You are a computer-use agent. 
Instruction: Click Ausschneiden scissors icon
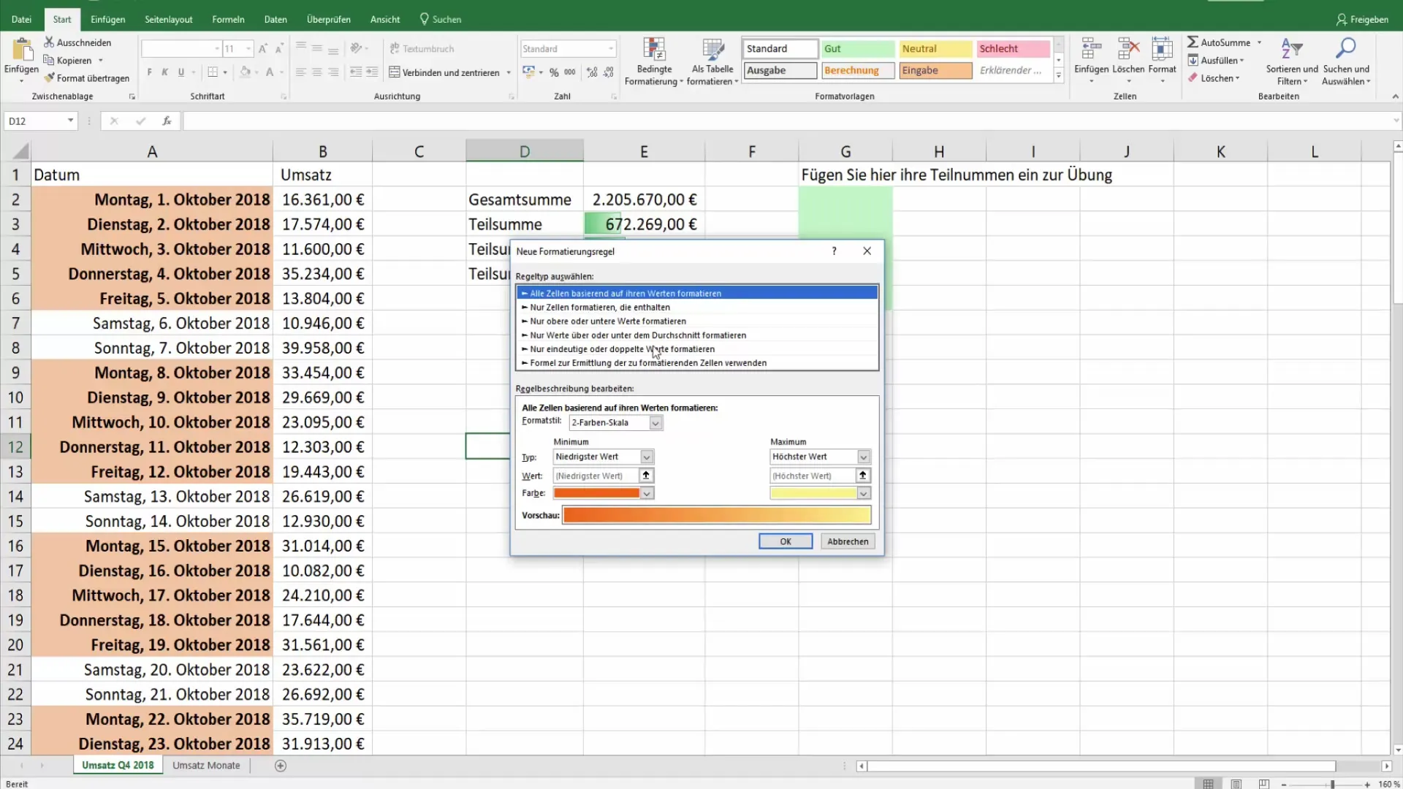tap(49, 42)
